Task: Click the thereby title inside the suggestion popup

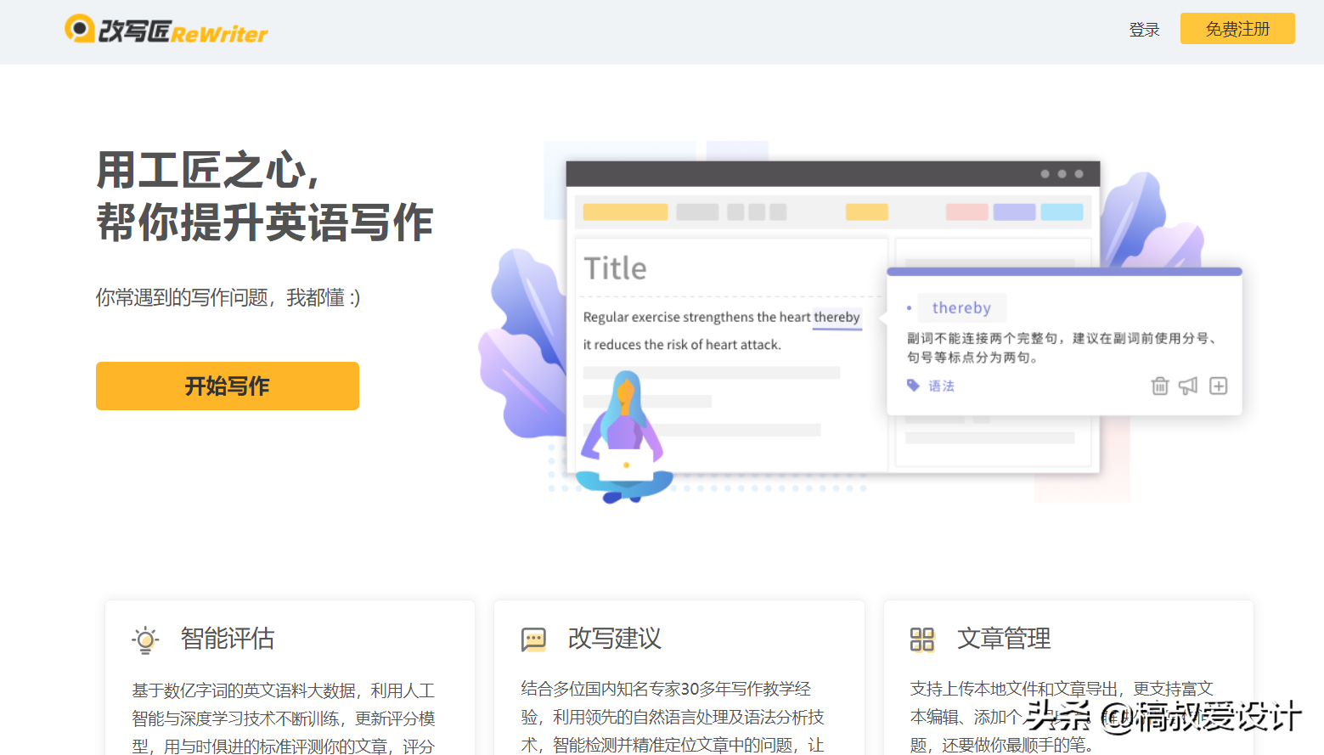Action: [961, 307]
